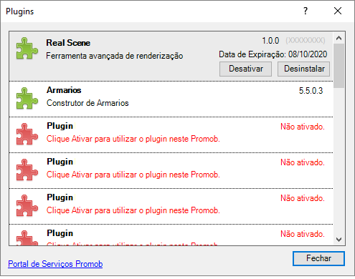
Task: Close the Plugins window with X
Action: point(338,11)
